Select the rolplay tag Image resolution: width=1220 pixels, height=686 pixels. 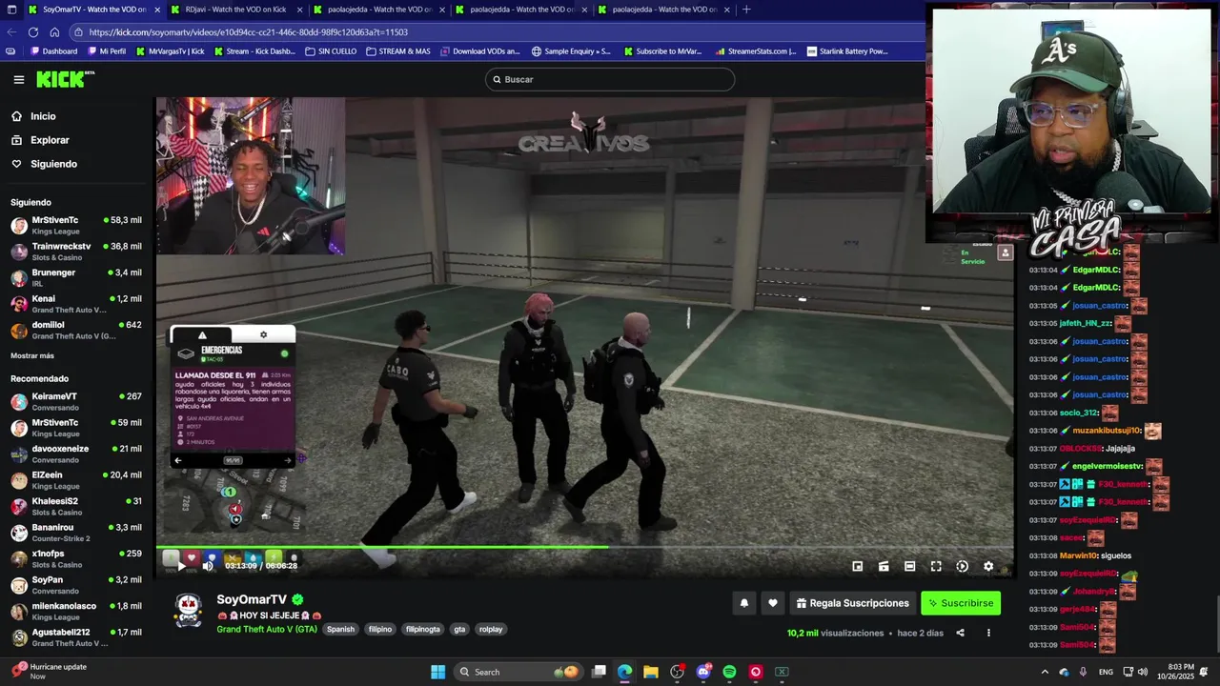[x=491, y=630]
